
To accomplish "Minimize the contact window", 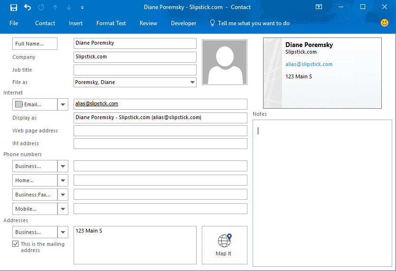I will point(341,7).
